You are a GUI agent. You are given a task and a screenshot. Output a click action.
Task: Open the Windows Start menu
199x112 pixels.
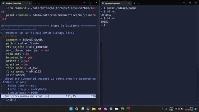71,109
